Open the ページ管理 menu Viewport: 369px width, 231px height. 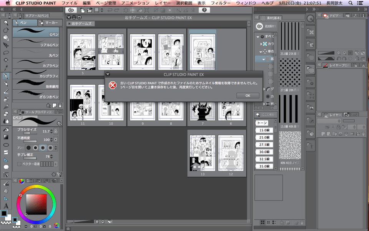(x=106, y=3)
